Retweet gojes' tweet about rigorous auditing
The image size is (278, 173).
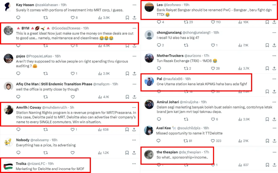point(46,74)
